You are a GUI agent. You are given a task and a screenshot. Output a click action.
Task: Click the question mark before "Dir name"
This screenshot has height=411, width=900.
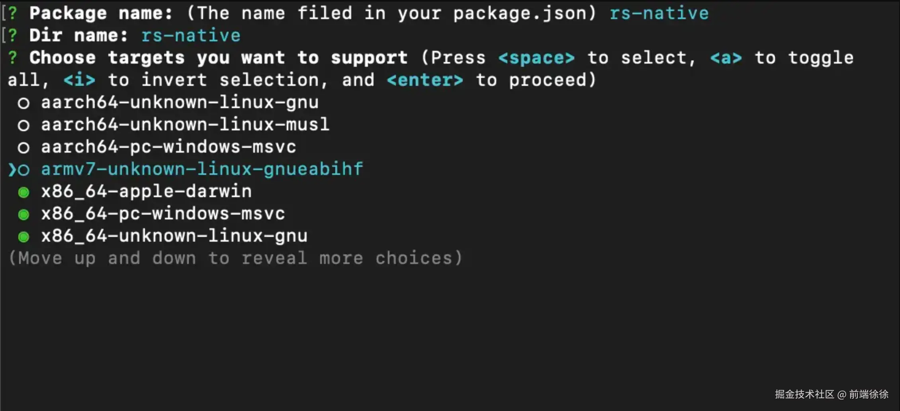point(13,35)
